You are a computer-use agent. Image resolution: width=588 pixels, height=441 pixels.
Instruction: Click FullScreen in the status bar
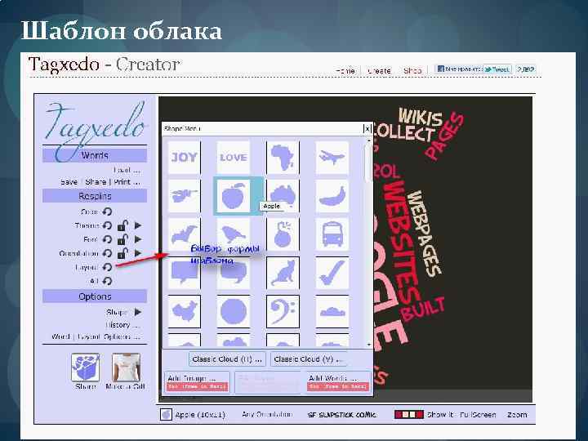478,414
